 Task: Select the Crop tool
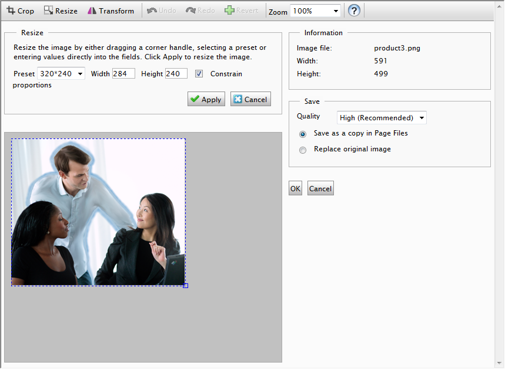pos(21,11)
